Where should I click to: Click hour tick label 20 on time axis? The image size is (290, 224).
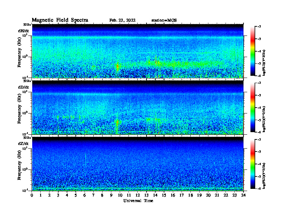click(208, 195)
